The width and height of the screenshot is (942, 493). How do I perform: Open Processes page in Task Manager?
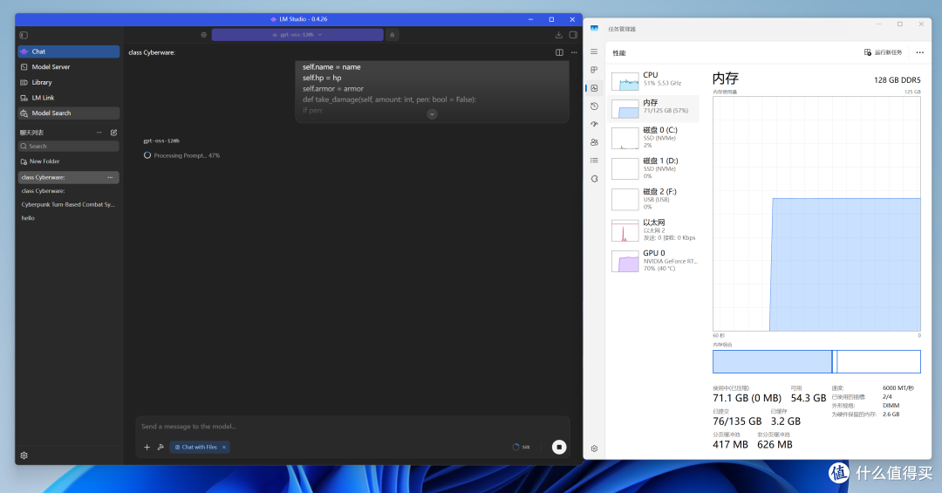594,70
